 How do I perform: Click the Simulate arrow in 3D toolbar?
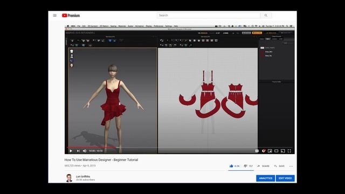72,40
